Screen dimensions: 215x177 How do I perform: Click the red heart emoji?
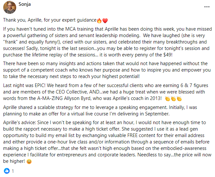105,20
